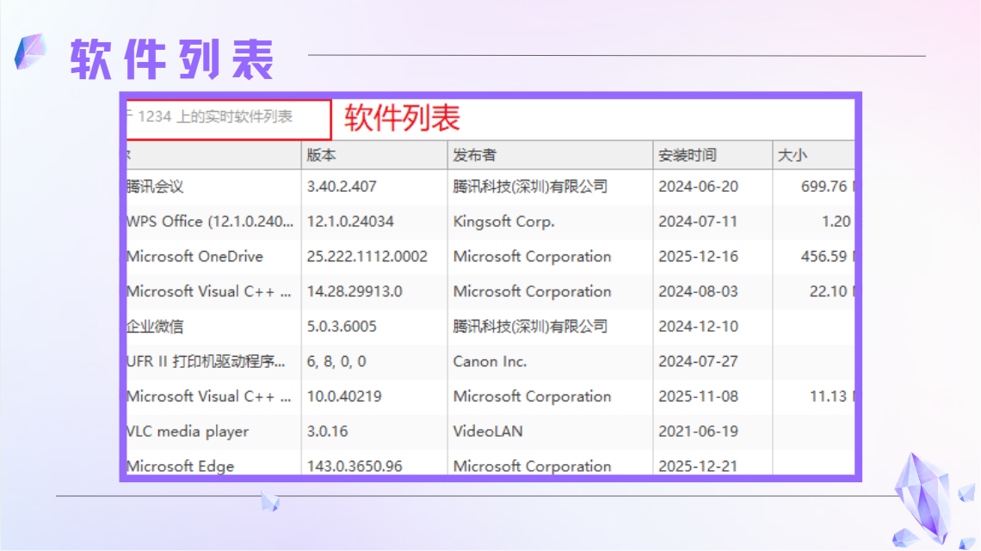
Task: Click version 14.28.29913.0 cell
Action: pyautogui.click(x=355, y=291)
